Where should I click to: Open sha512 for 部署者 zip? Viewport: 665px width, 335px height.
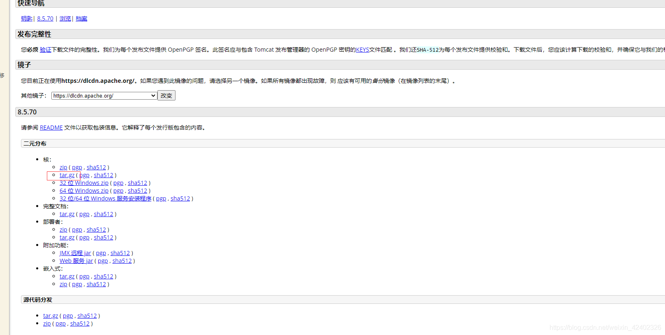point(96,230)
